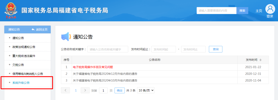Click the 序号 column header

point(66,60)
